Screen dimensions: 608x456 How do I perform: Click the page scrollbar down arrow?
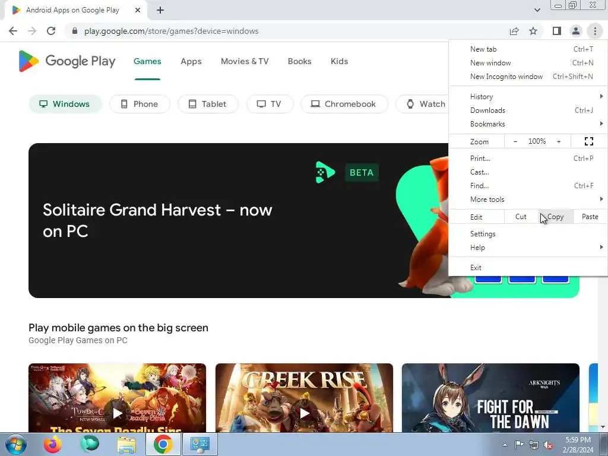click(603, 427)
